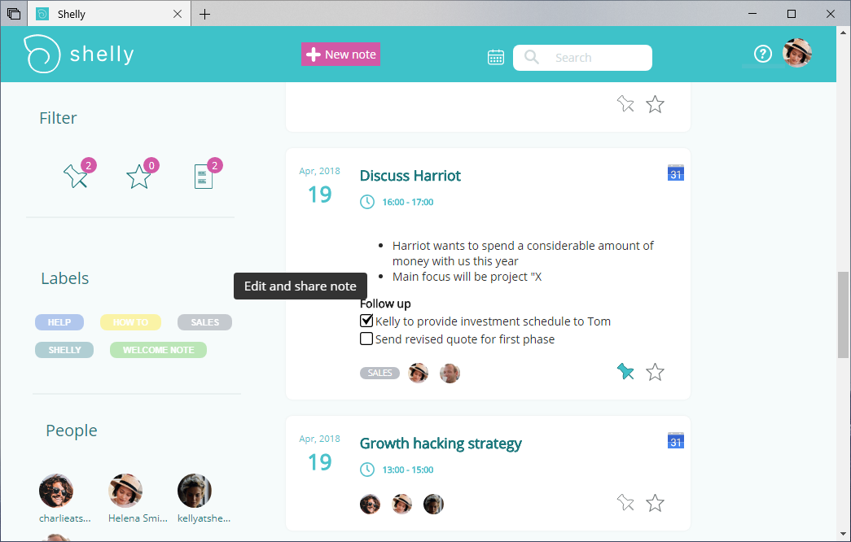Unpin the Discuss Harriot note
Screen dimensions: 851x542
[625, 372]
